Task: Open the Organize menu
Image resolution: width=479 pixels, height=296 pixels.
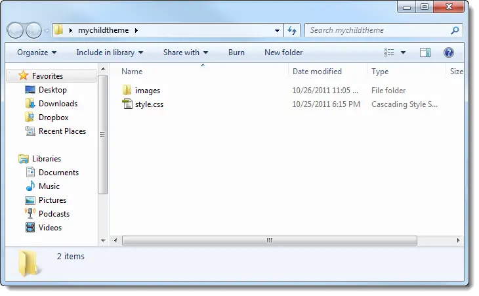Action: tap(37, 53)
